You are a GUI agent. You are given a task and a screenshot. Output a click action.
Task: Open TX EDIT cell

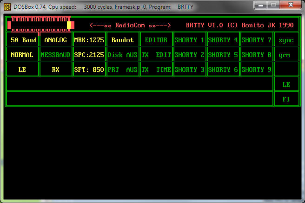(x=156, y=55)
